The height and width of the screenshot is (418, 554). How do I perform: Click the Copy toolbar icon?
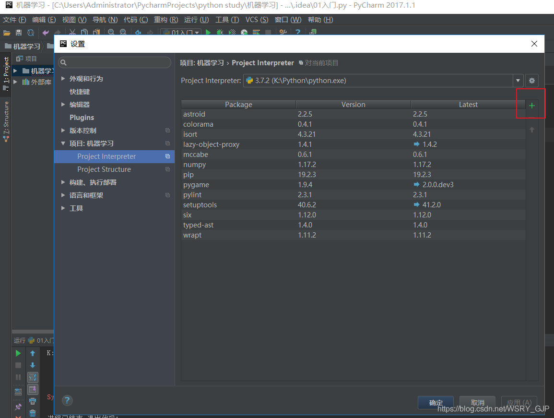[x=84, y=33]
